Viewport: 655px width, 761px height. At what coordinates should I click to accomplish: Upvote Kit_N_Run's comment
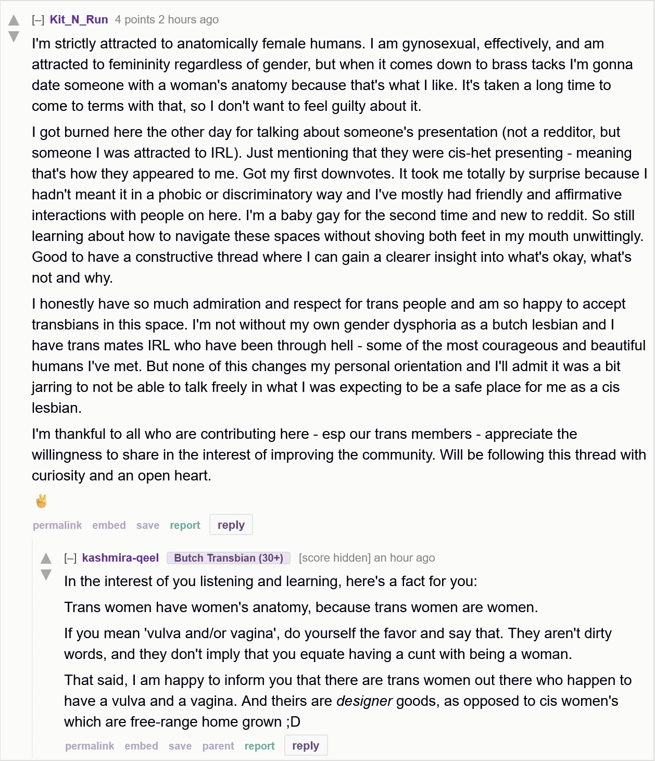tap(14, 20)
